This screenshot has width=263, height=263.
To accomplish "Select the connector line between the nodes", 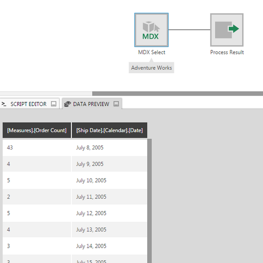I will tap(189, 30).
